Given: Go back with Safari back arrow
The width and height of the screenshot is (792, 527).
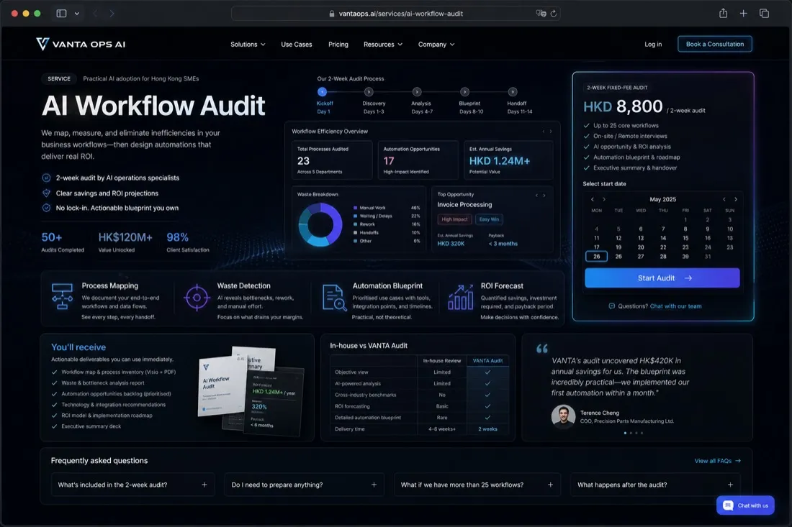Looking at the screenshot, I should (95, 14).
